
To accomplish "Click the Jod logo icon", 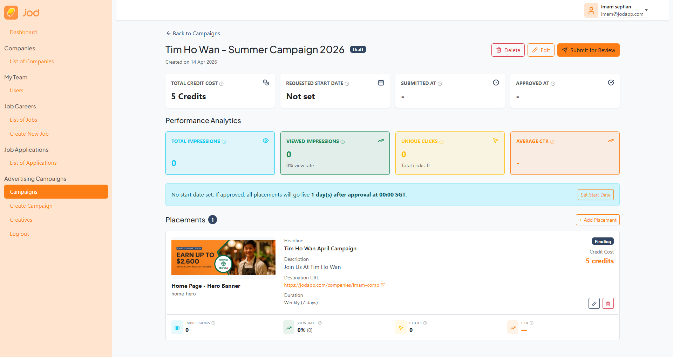I will coord(11,13).
